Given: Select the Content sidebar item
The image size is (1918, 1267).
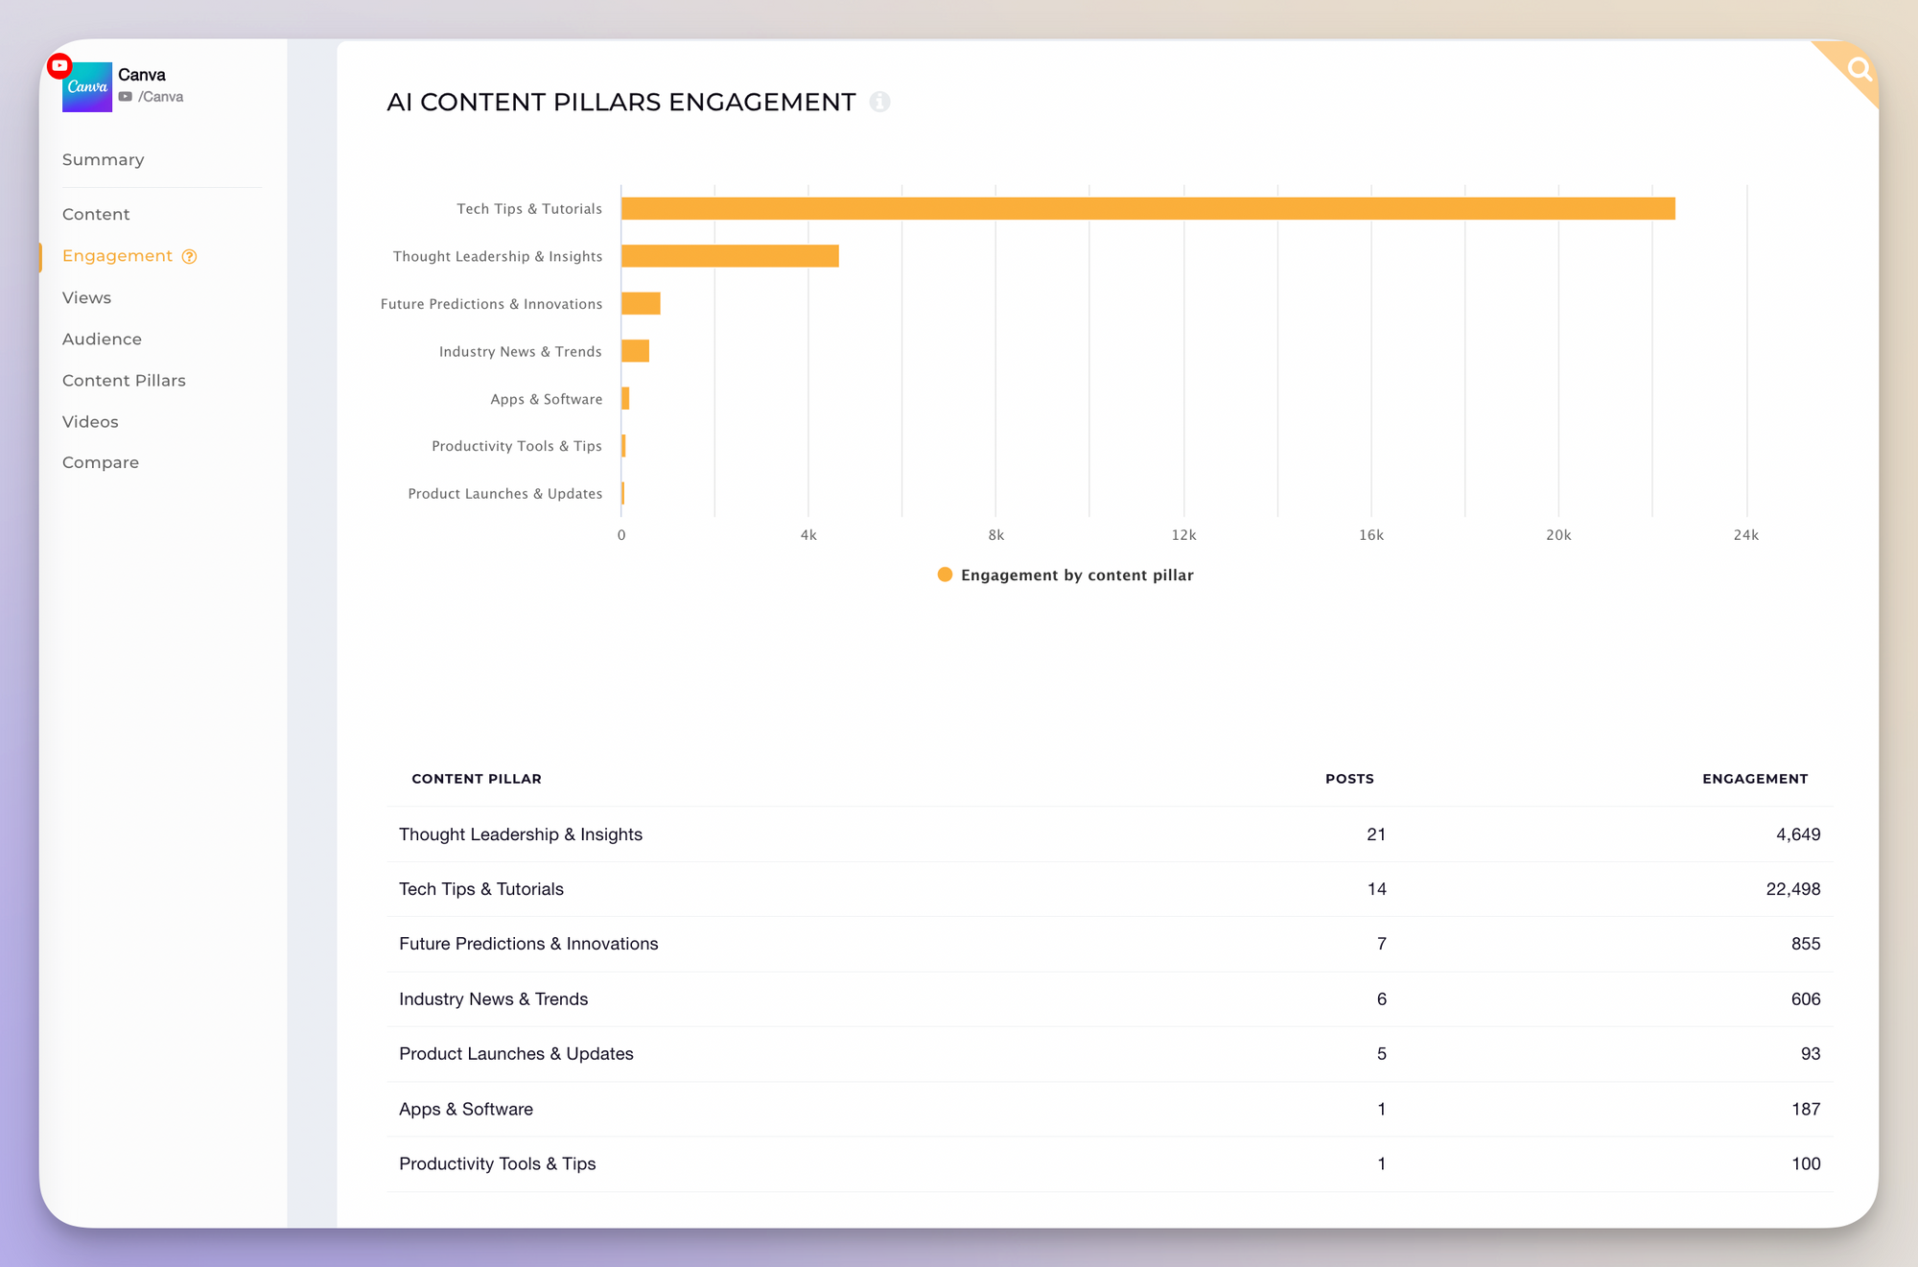Looking at the screenshot, I should (95, 214).
